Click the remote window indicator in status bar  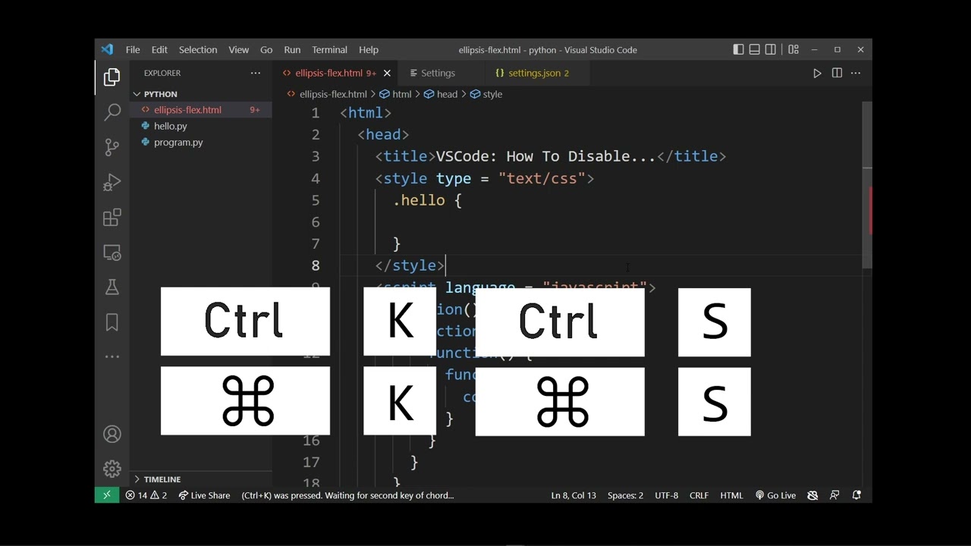106,495
